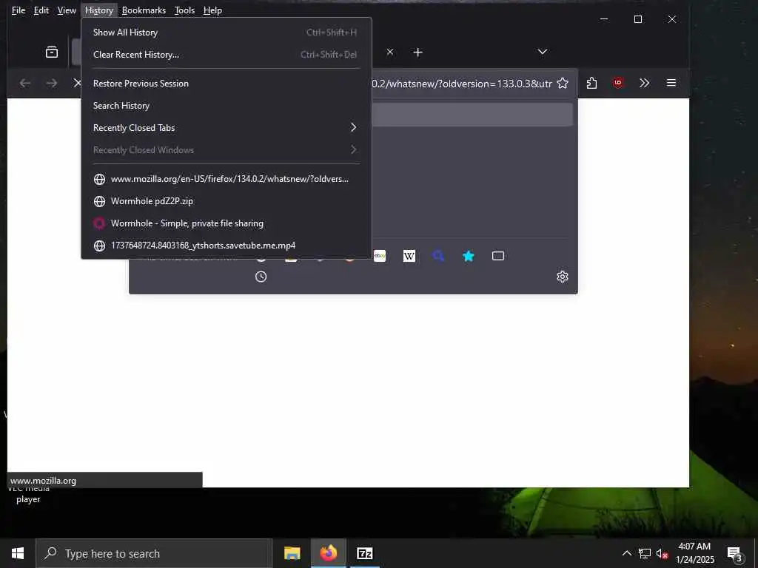Open the View menu
This screenshot has width=758, height=568.
67,10
